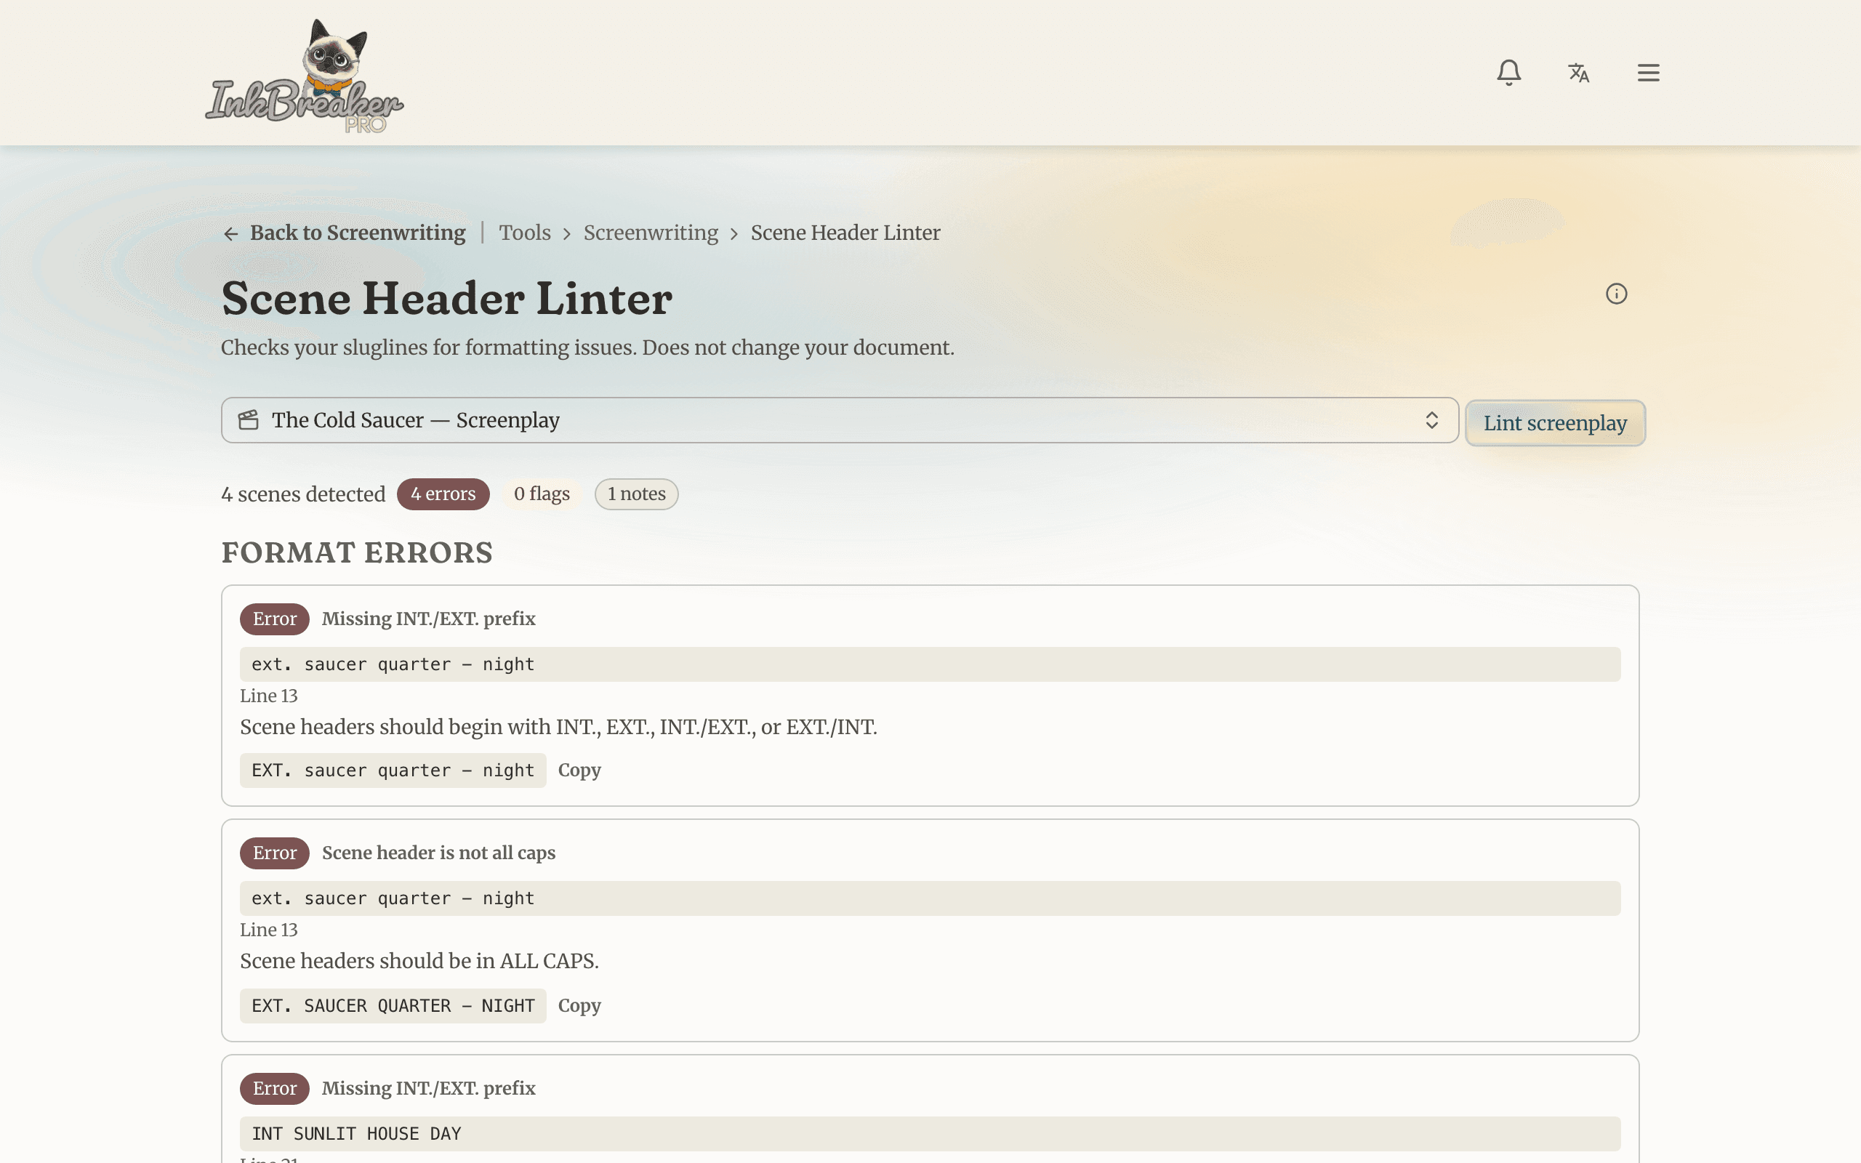Expand the screenplay selector chevrons

coord(1431,420)
